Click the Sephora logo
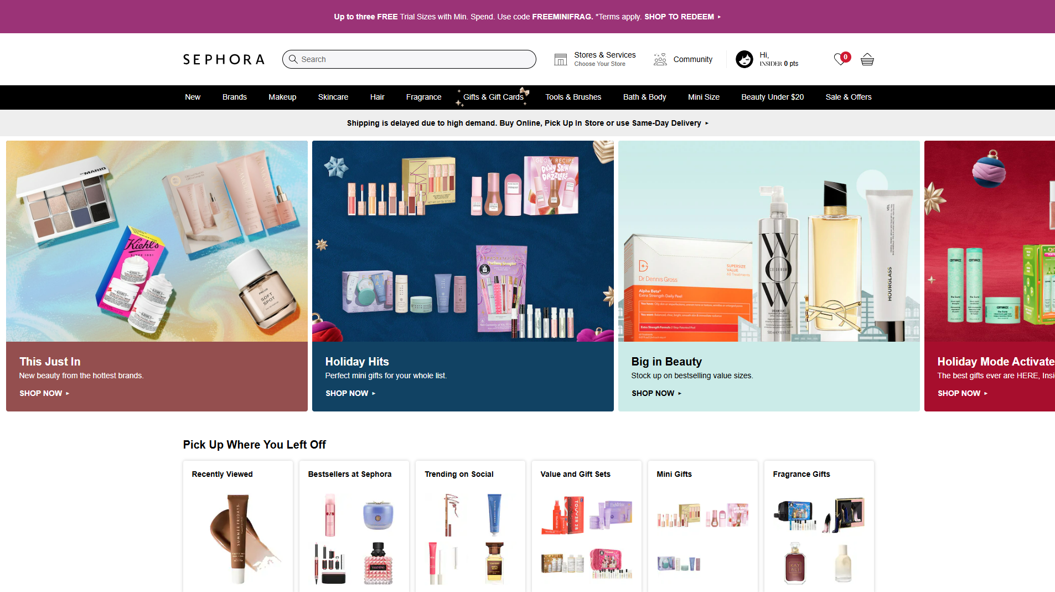Screen dimensions: 1055x592 tap(223, 59)
